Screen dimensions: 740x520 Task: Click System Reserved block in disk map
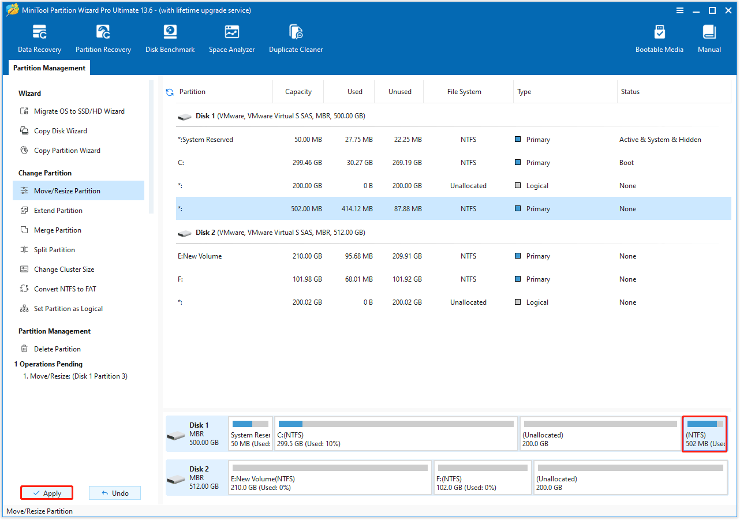click(x=251, y=434)
